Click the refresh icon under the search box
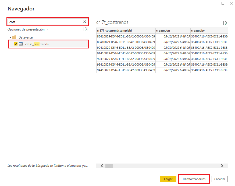Screen dimensions: 235x186 coord(86,29)
